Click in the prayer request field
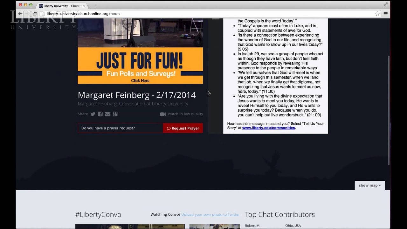 click(x=120, y=128)
